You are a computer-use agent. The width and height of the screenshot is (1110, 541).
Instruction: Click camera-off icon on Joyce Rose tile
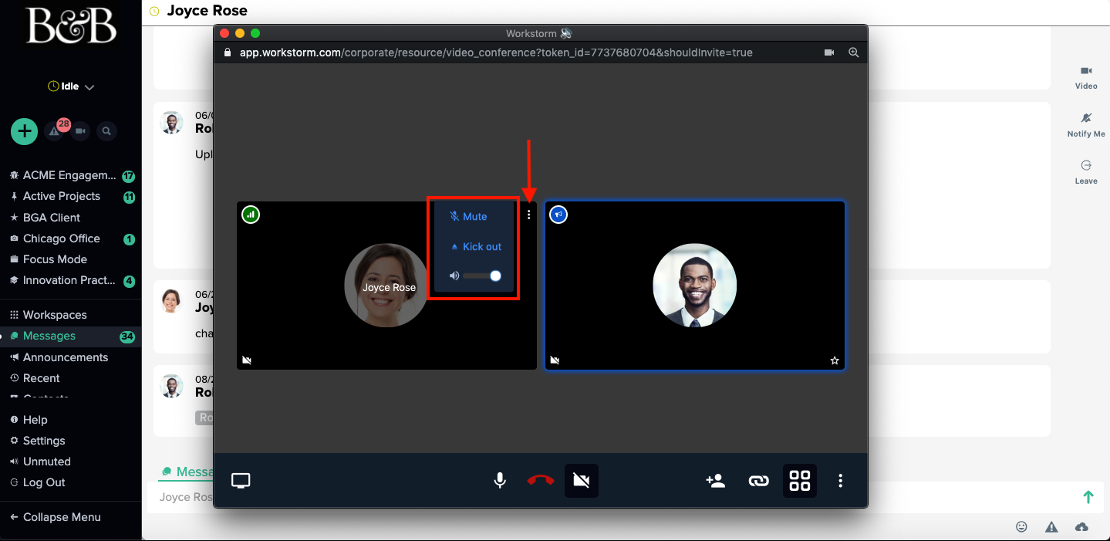(247, 360)
